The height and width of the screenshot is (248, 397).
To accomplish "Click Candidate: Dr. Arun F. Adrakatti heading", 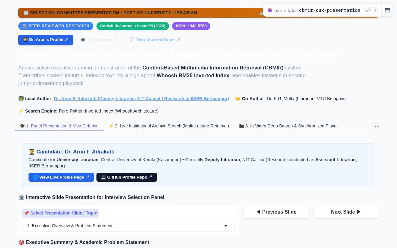I will 72,152.
